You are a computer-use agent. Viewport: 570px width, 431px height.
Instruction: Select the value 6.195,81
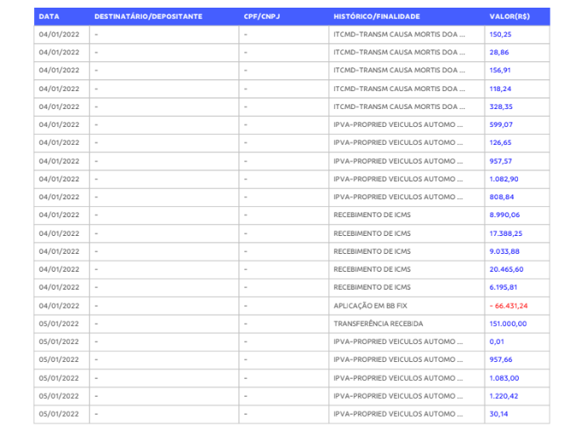tap(503, 287)
